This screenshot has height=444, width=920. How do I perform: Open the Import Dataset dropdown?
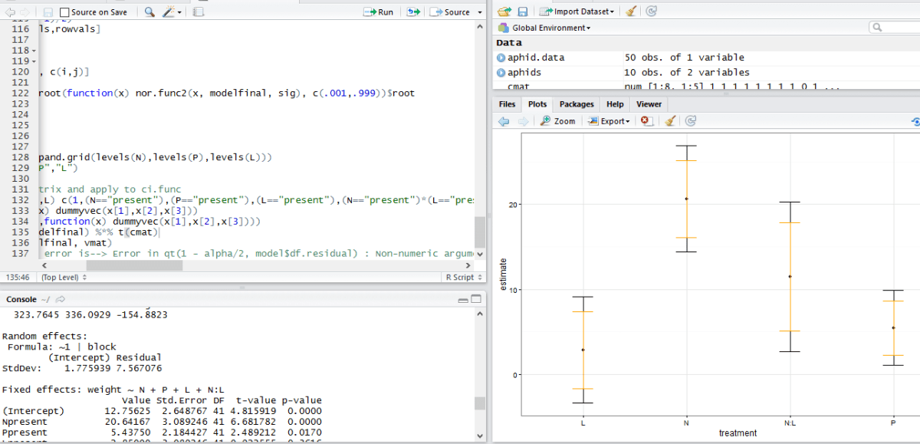577,12
